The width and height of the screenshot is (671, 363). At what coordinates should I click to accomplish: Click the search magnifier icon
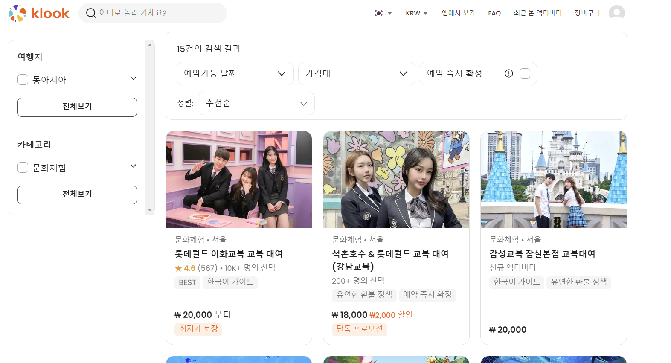(x=91, y=13)
